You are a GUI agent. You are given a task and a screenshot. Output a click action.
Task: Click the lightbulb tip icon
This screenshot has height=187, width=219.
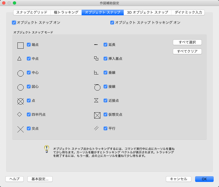tap(47, 149)
